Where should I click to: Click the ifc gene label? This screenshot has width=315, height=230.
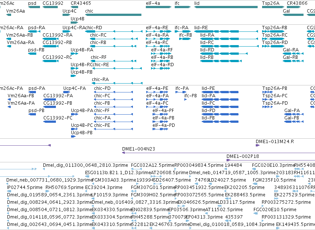coord(177,3)
